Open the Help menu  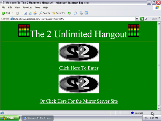tap(45, 8)
